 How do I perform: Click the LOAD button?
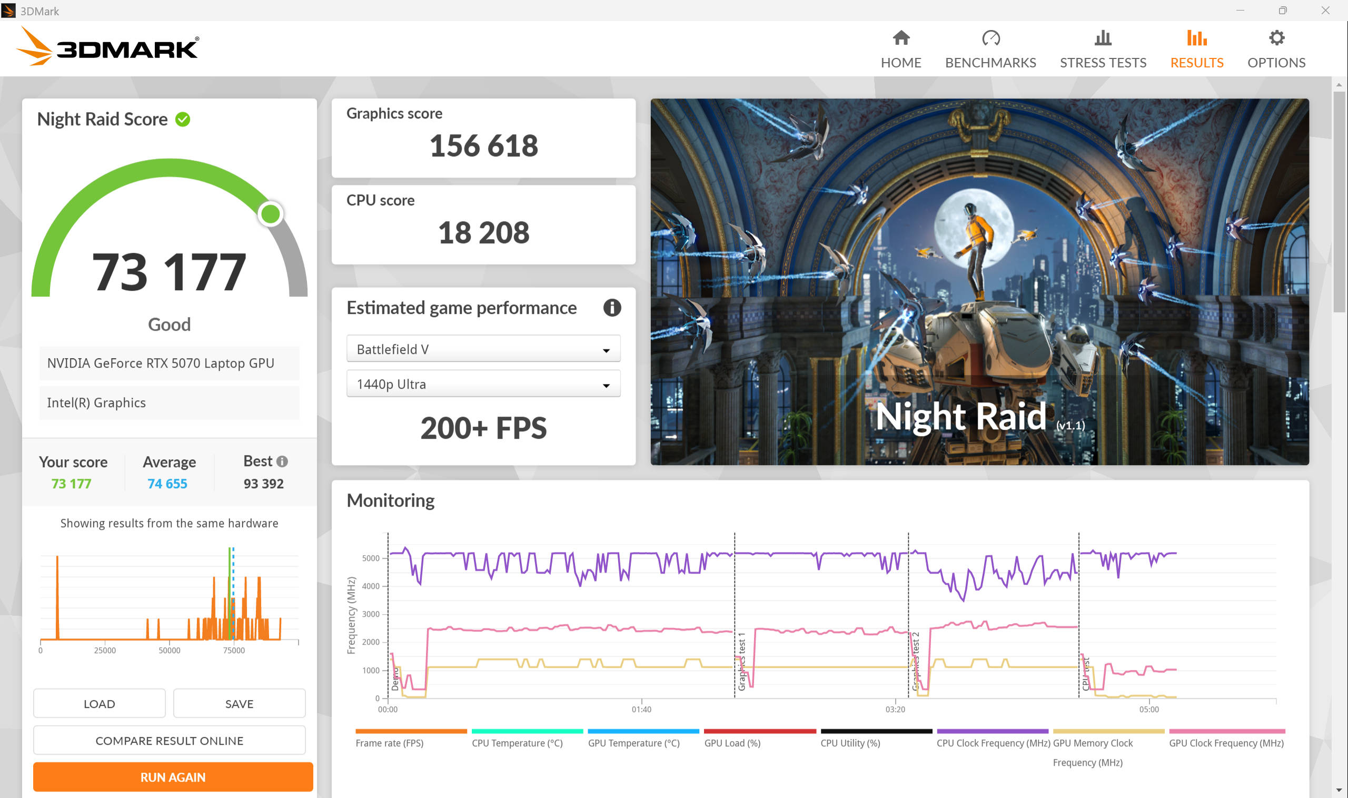pyautogui.click(x=100, y=703)
